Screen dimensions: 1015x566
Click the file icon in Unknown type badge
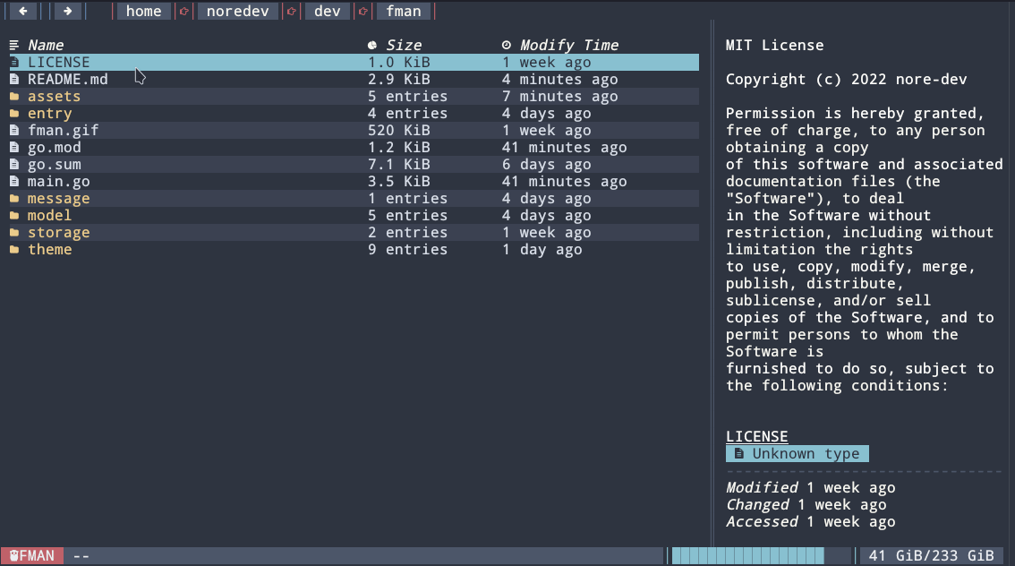739,454
